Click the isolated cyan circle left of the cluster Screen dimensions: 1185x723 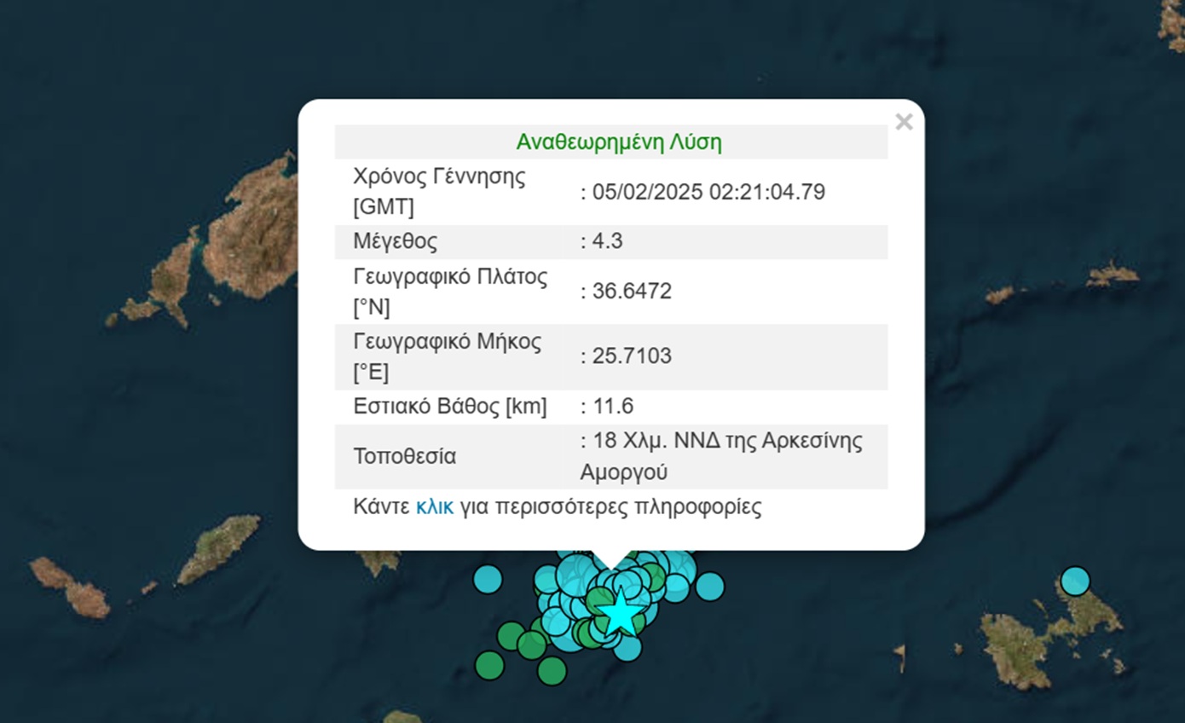488,580
